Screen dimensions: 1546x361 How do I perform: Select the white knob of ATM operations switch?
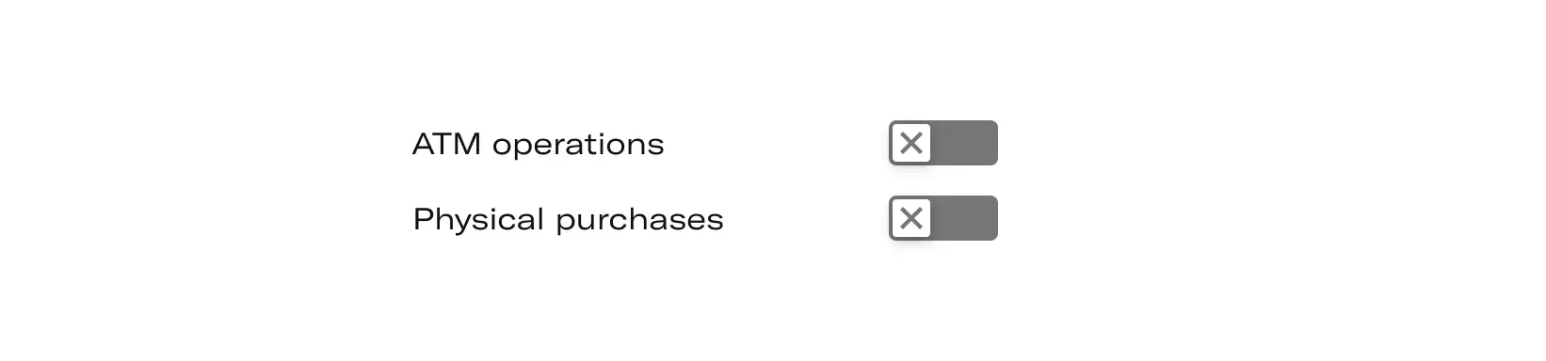910,143
